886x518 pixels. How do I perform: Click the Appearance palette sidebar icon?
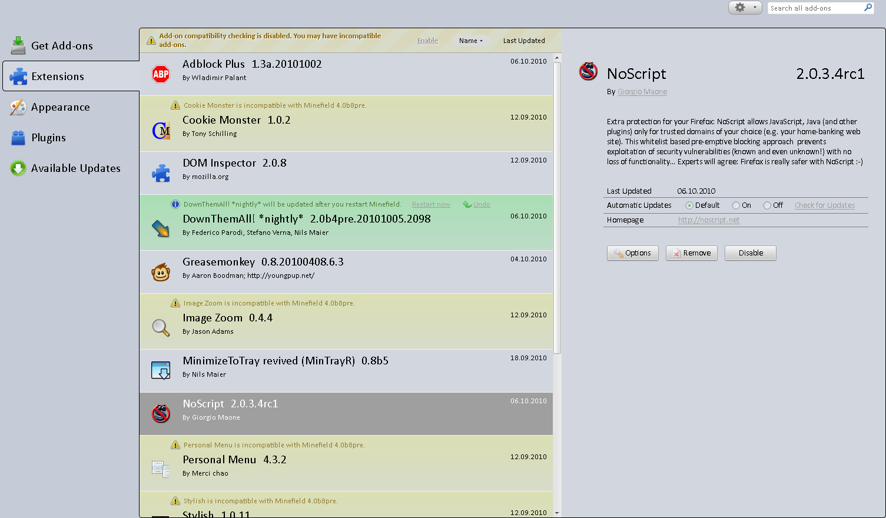18,107
